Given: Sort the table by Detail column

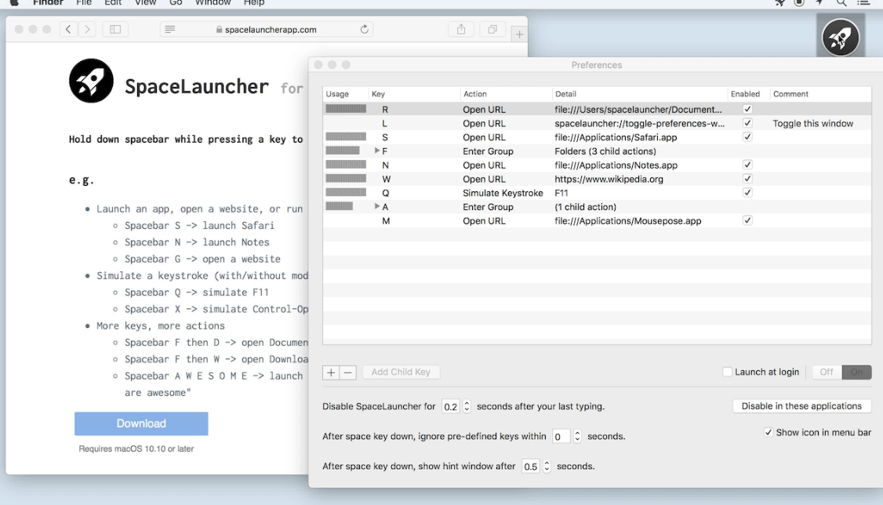Looking at the screenshot, I should (640, 94).
